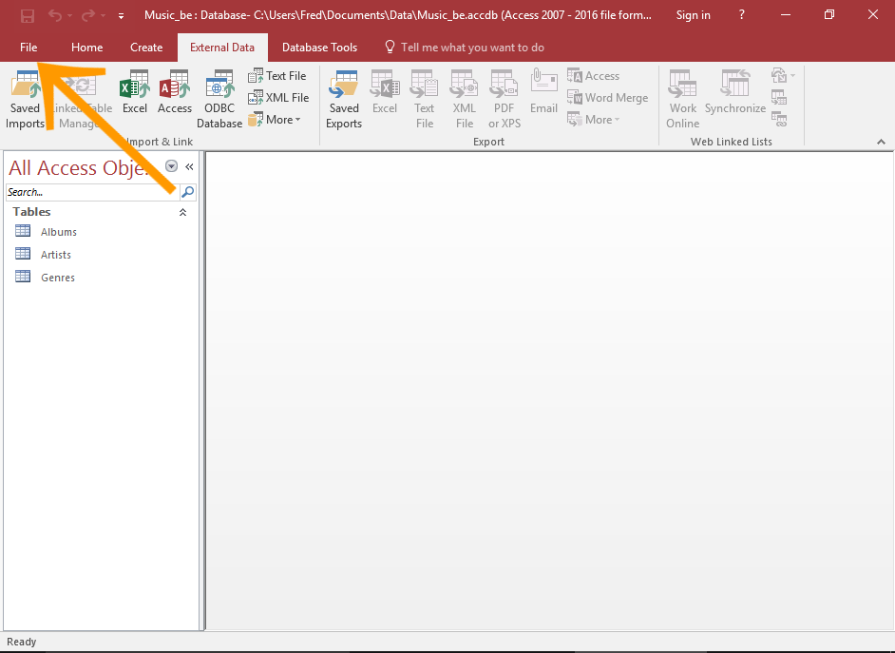Open the Albums table
Screen dimensions: 895x653
coord(58,232)
